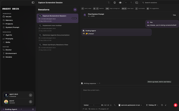The height and width of the screenshot is (111, 179).
Task: Click the send / steer shortcut hint
Action: pos(86,8)
